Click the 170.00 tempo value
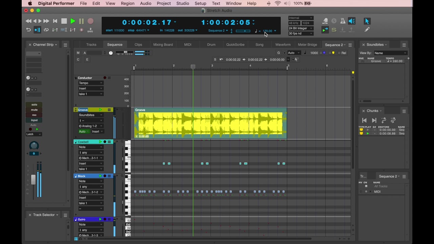Screen dimensions: 434x244 point(268,31)
